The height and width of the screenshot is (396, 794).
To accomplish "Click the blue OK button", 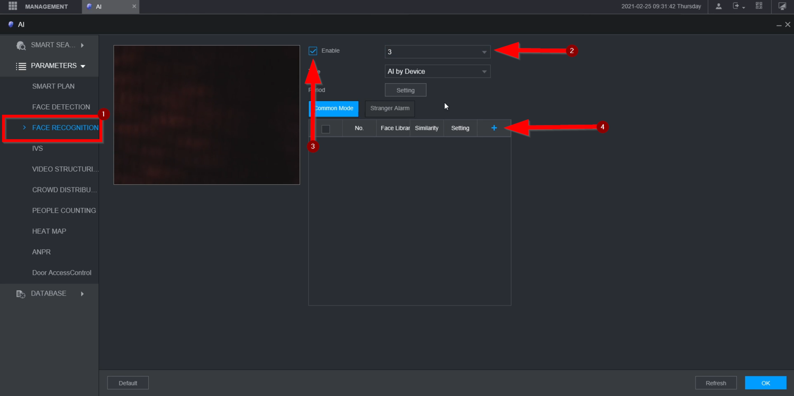I will coord(765,383).
